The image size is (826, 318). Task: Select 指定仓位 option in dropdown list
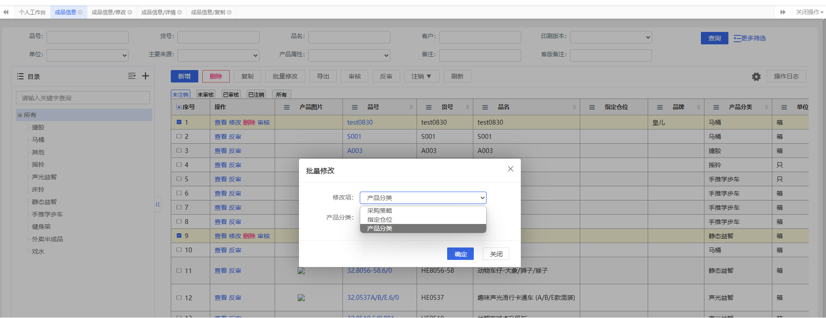coord(423,220)
